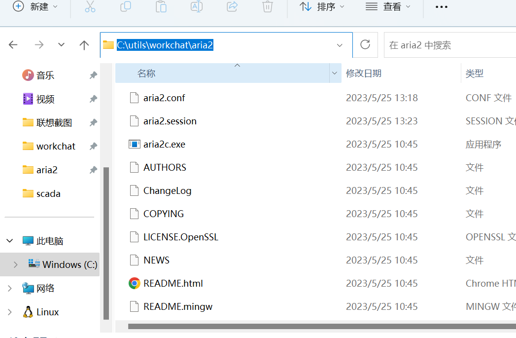516x338 pixels.
Task: Expand the Linux tree node
Action: coord(10,312)
